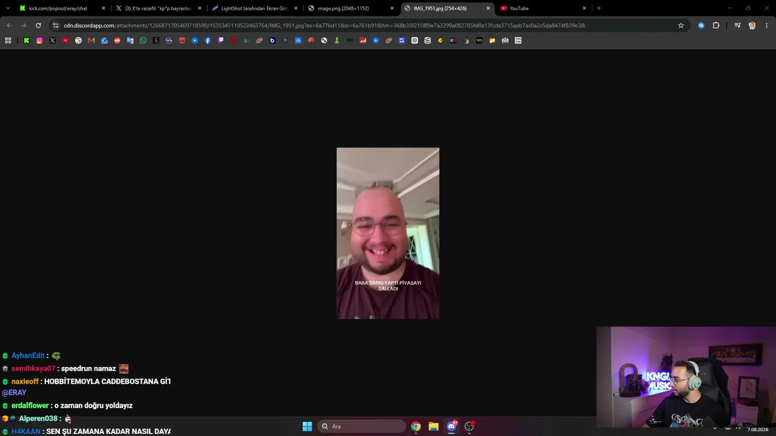776x436 pixels.
Task: Click the username naxieoff in chat
Action: [25, 381]
